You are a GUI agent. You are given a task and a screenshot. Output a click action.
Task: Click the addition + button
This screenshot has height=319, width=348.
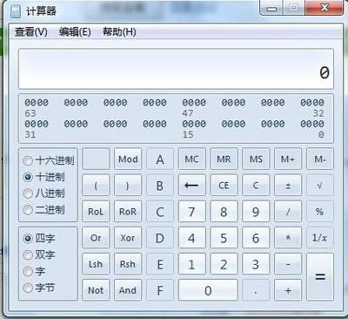[x=288, y=290]
